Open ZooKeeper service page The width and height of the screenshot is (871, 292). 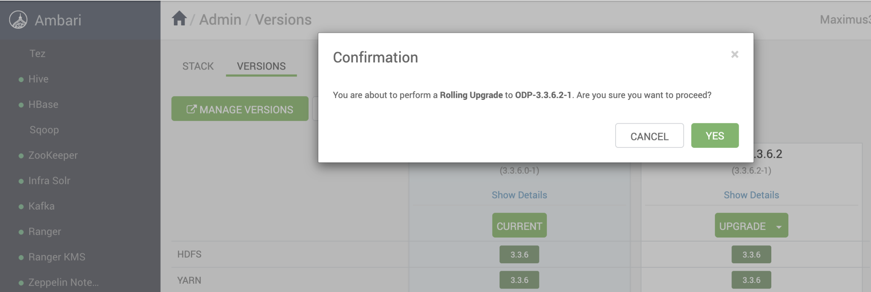click(x=53, y=155)
